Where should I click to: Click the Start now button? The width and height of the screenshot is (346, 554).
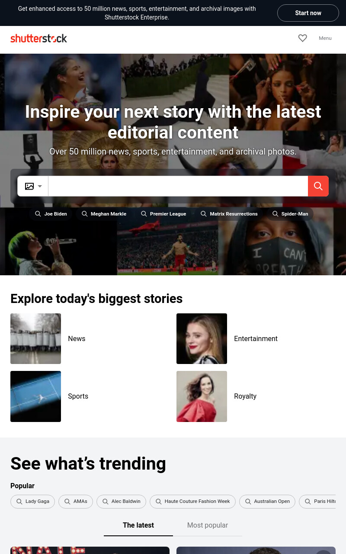[x=308, y=13]
